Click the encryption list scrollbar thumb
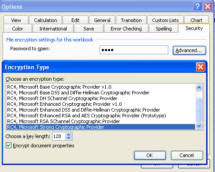 (x=199, y=110)
